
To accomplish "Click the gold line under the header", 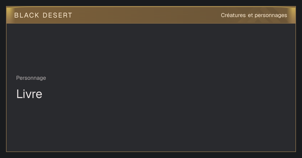I will (x=151, y=23).
